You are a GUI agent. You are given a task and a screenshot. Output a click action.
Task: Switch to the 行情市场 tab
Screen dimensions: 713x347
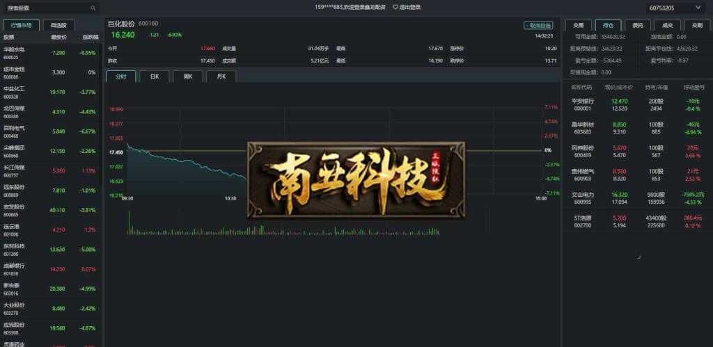pyautogui.click(x=22, y=26)
